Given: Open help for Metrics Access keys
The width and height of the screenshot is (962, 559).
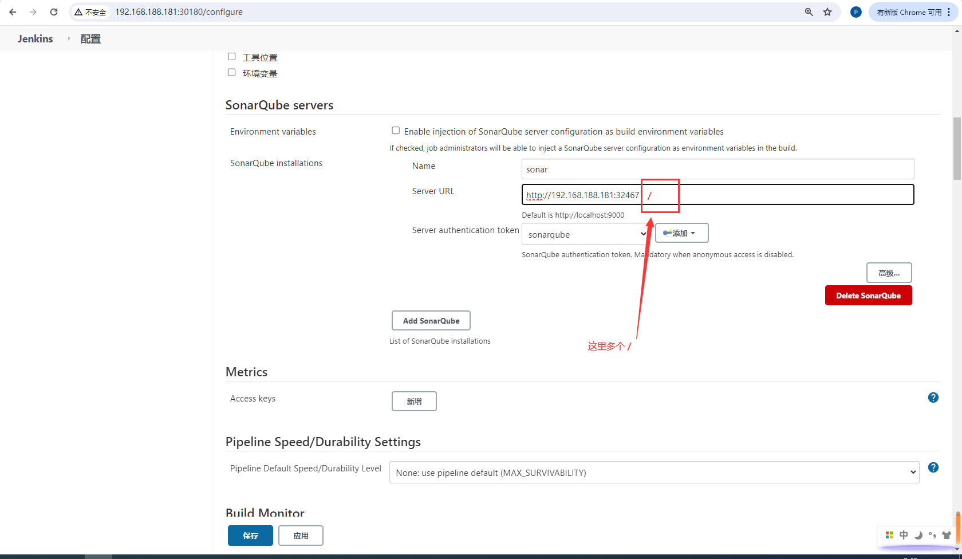Looking at the screenshot, I should (933, 397).
